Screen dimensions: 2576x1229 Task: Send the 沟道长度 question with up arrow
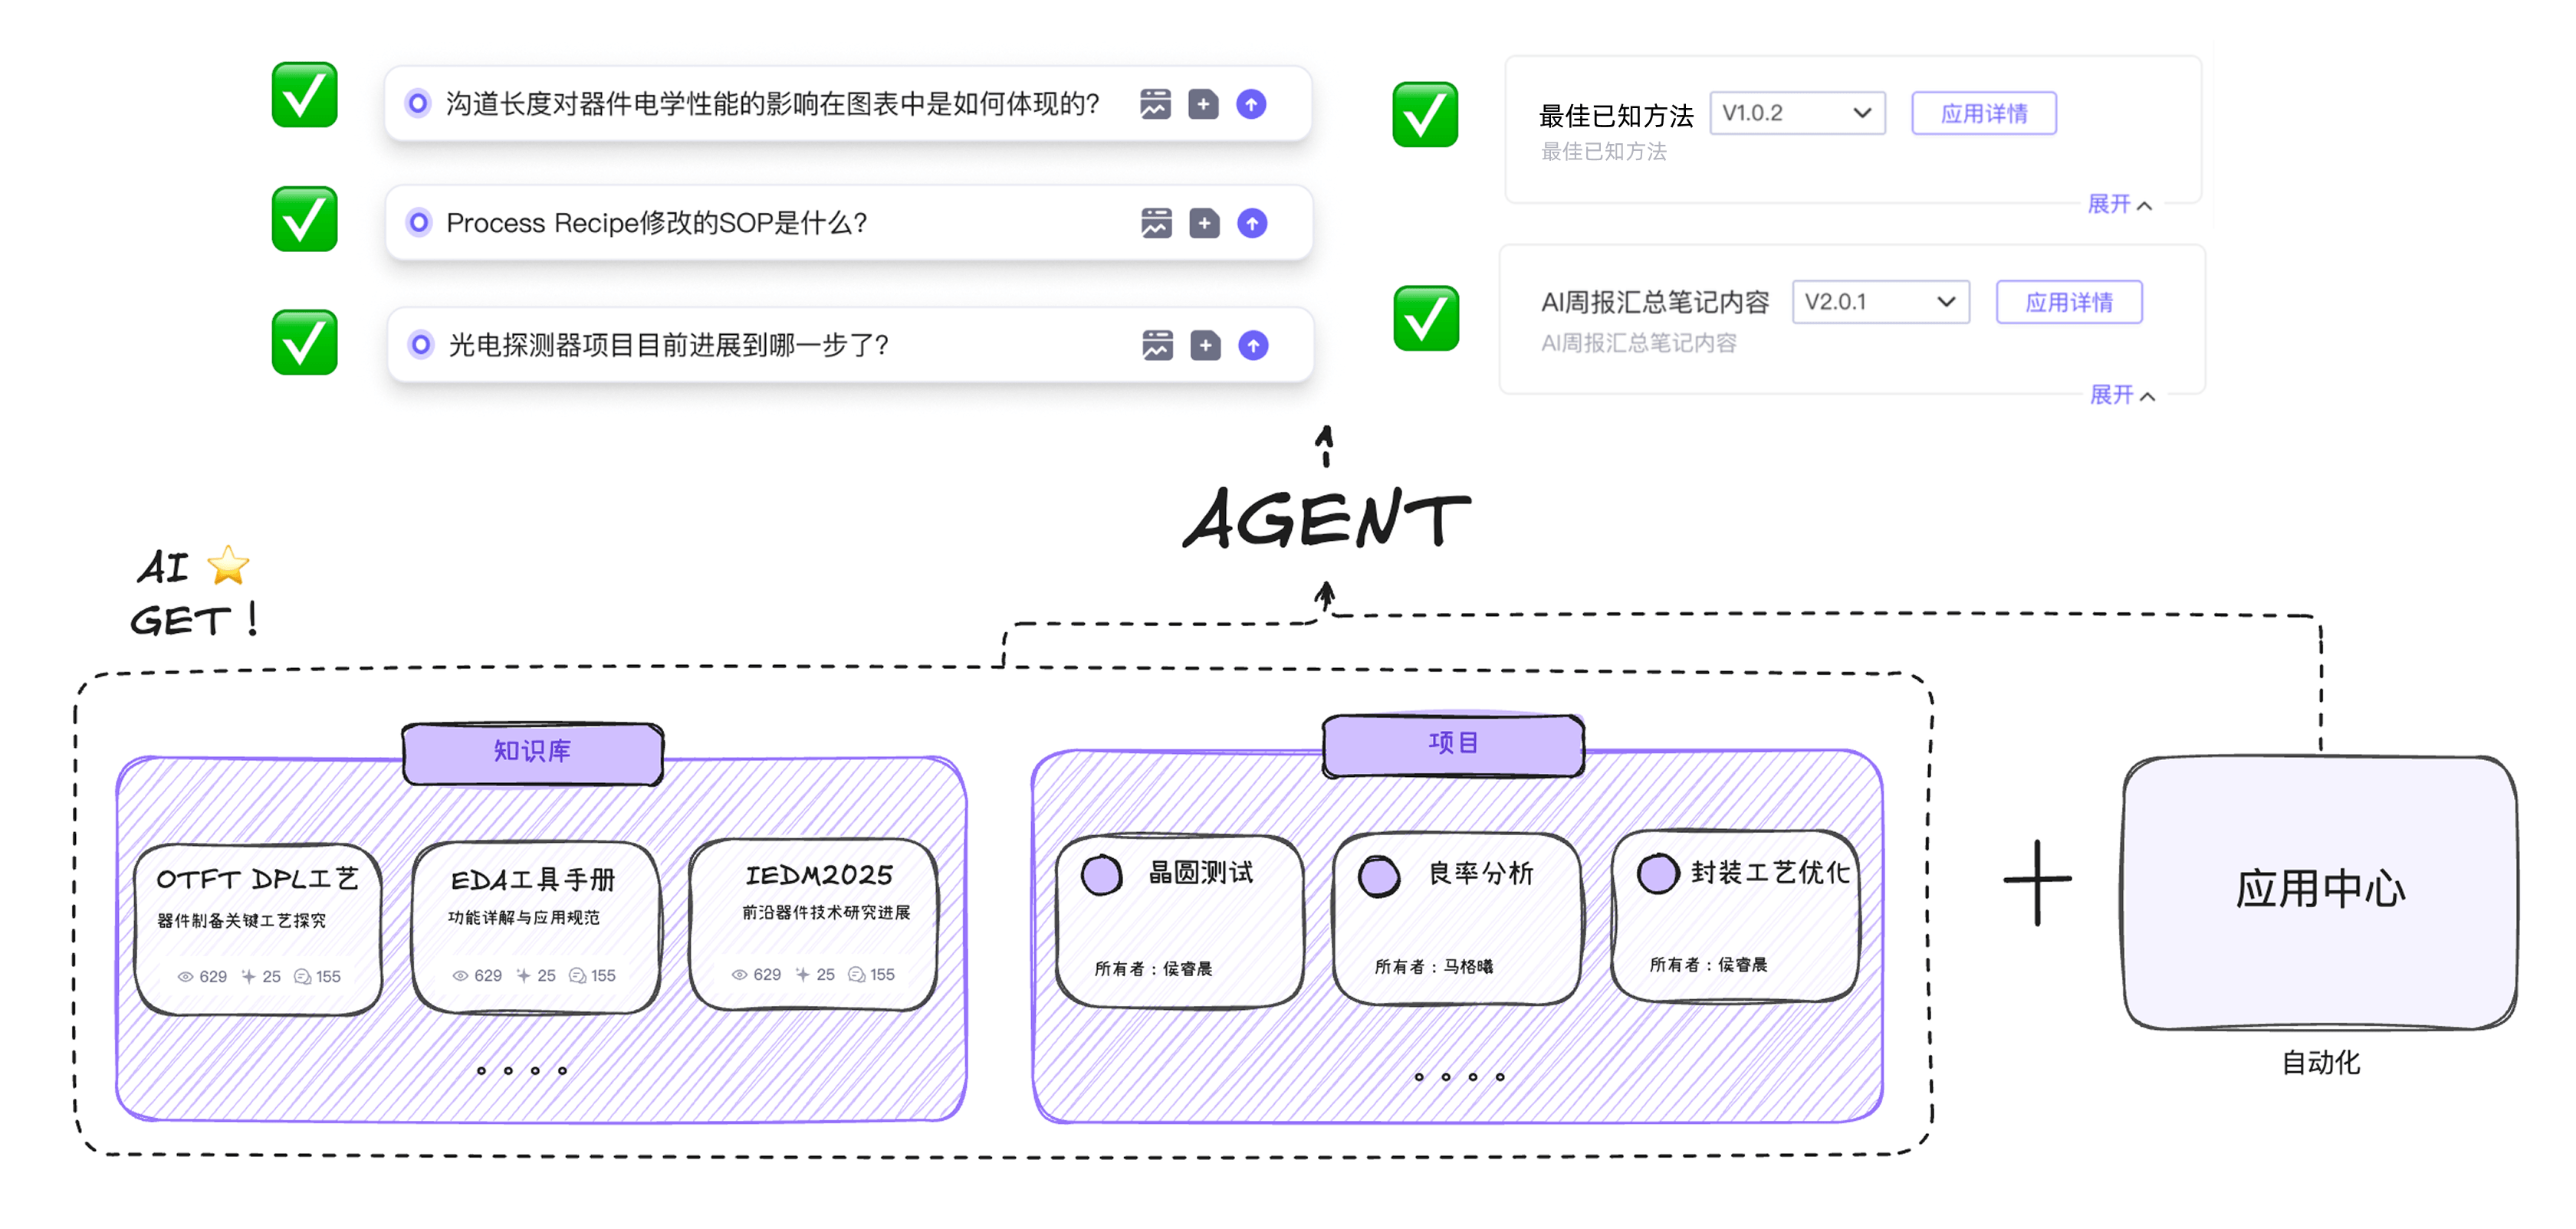pos(1251,104)
